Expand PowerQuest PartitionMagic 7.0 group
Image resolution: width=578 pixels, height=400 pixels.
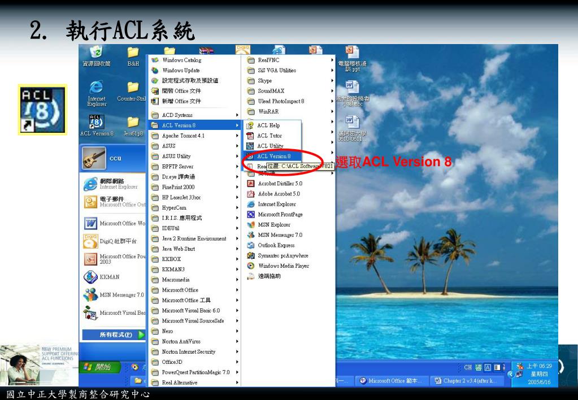tap(194, 372)
